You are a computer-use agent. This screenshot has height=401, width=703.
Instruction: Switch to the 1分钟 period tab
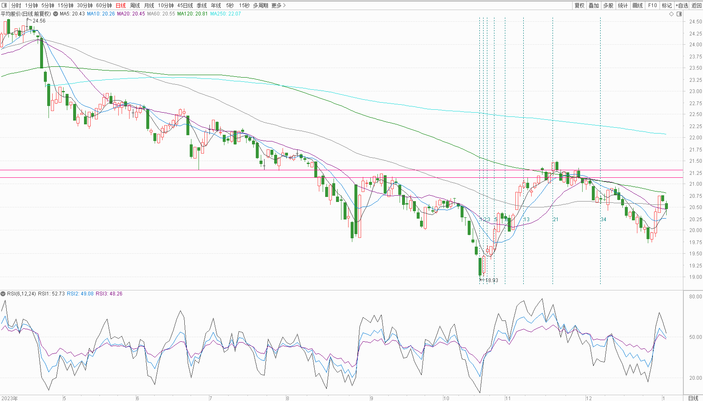(x=31, y=5)
